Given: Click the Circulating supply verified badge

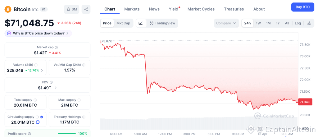Looking at the screenshot, I should [42, 117].
